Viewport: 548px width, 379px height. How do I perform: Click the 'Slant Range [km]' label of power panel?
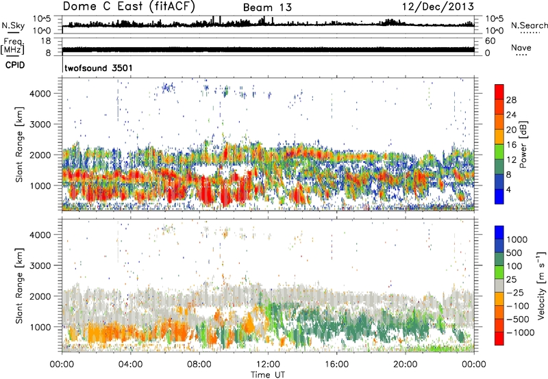pos(19,144)
